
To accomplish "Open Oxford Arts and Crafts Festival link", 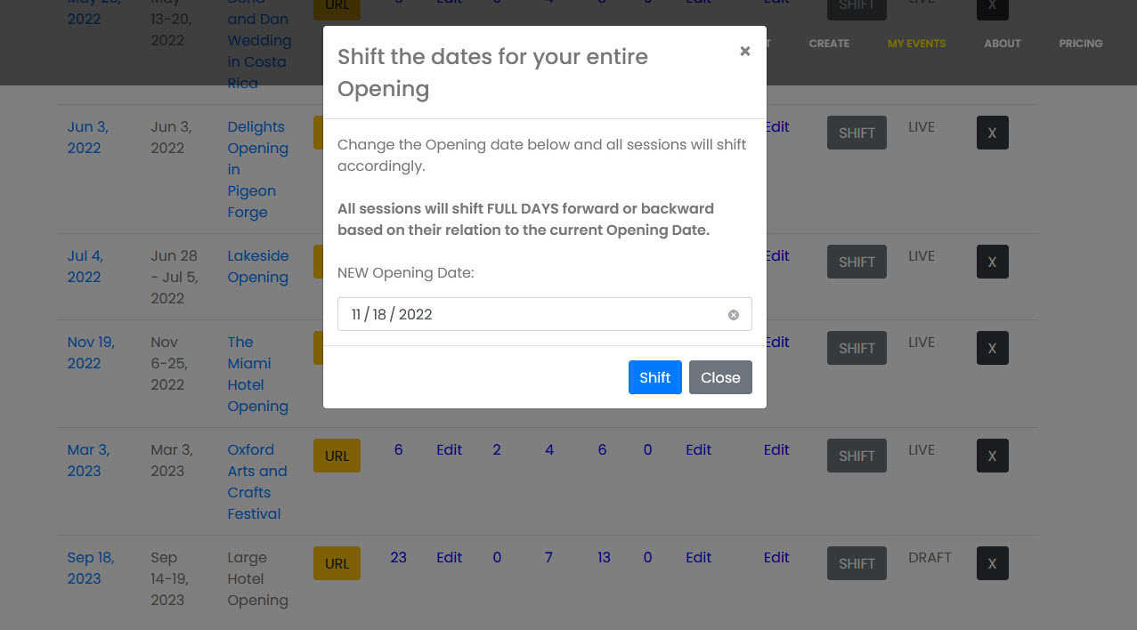I will click(257, 481).
